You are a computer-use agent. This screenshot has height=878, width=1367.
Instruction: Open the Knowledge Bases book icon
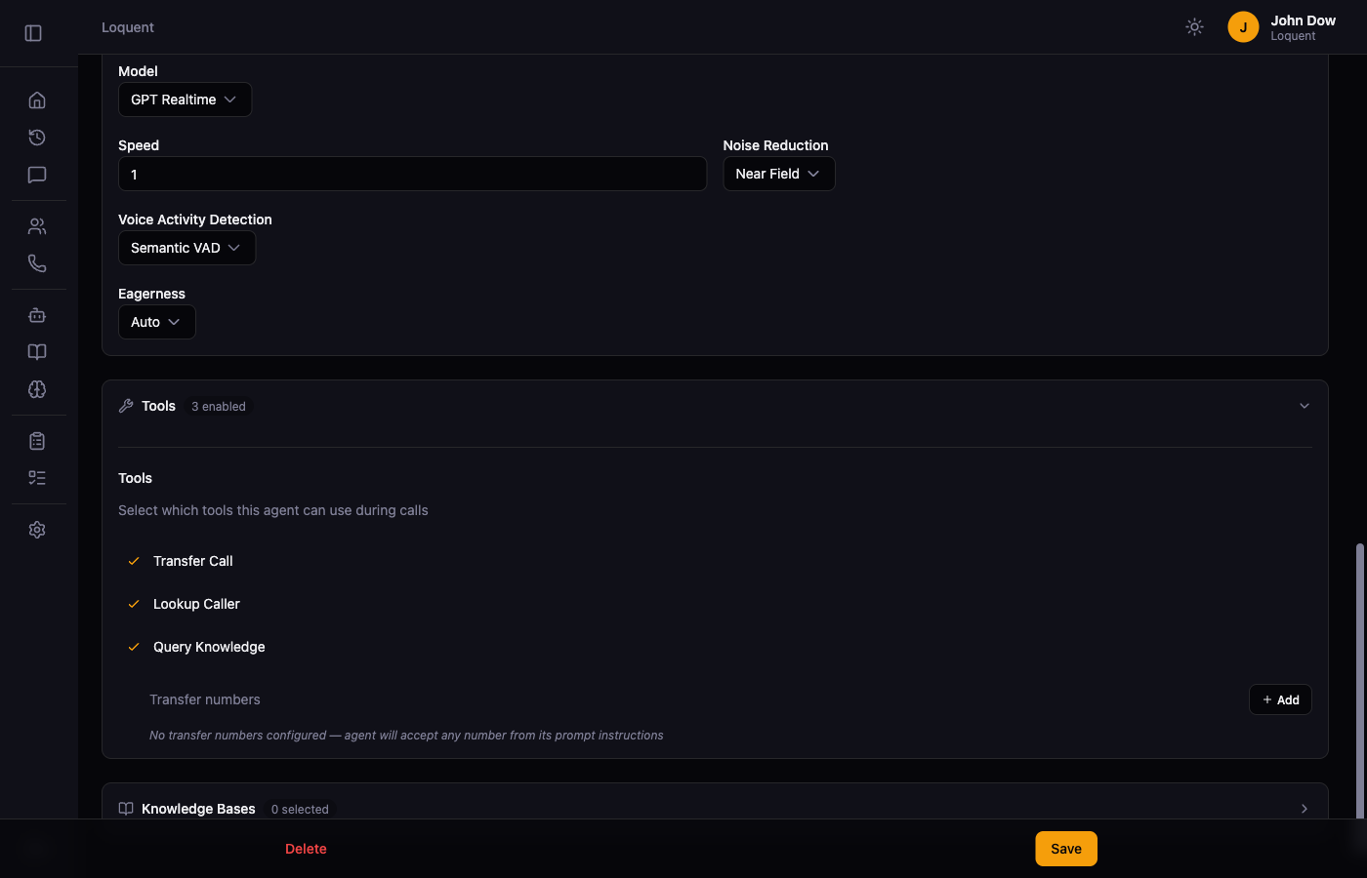point(36,351)
